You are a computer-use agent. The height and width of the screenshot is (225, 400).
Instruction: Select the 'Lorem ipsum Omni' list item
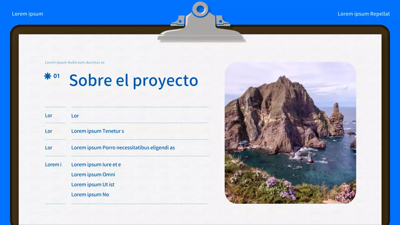[93, 174]
